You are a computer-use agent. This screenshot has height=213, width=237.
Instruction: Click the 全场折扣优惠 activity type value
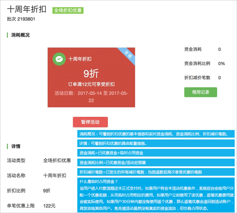[x=57, y=160]
